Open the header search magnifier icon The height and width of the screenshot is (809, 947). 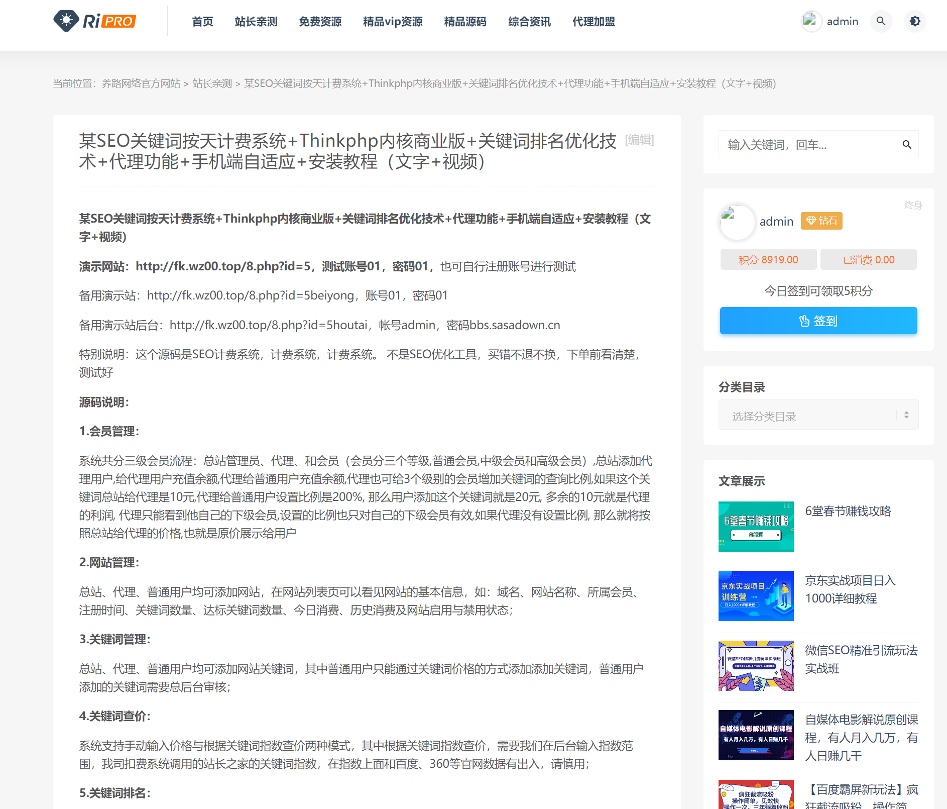click(x=881, y=21)
